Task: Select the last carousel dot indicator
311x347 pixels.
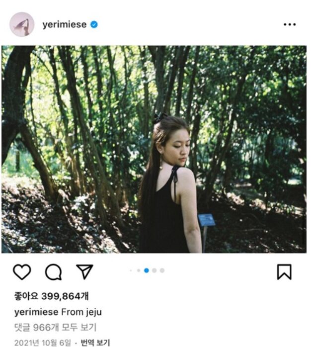Action: point(162,270)
